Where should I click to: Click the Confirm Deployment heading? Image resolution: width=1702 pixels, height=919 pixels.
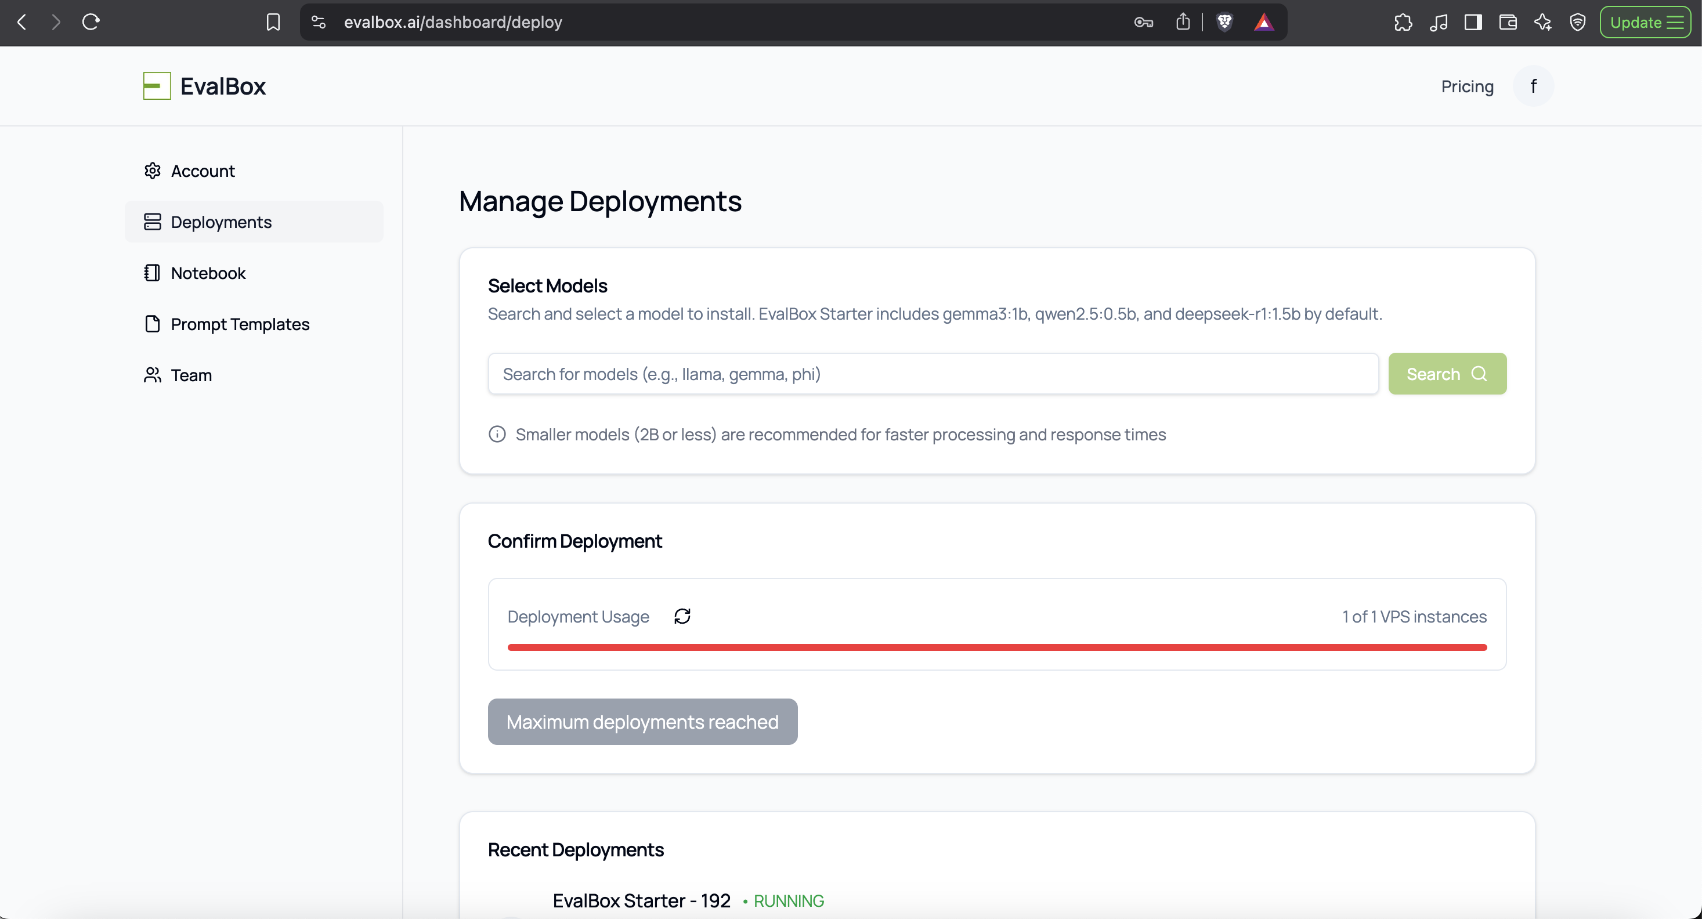pos(574,541)
